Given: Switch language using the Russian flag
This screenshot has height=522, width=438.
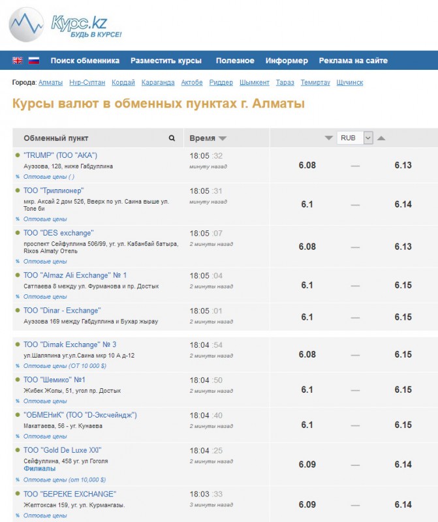Looking at the screenshot, I should [x=33, y=61].
